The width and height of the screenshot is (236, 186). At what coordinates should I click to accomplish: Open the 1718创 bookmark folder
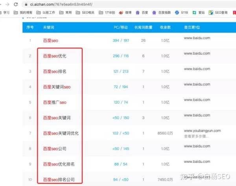106,13
